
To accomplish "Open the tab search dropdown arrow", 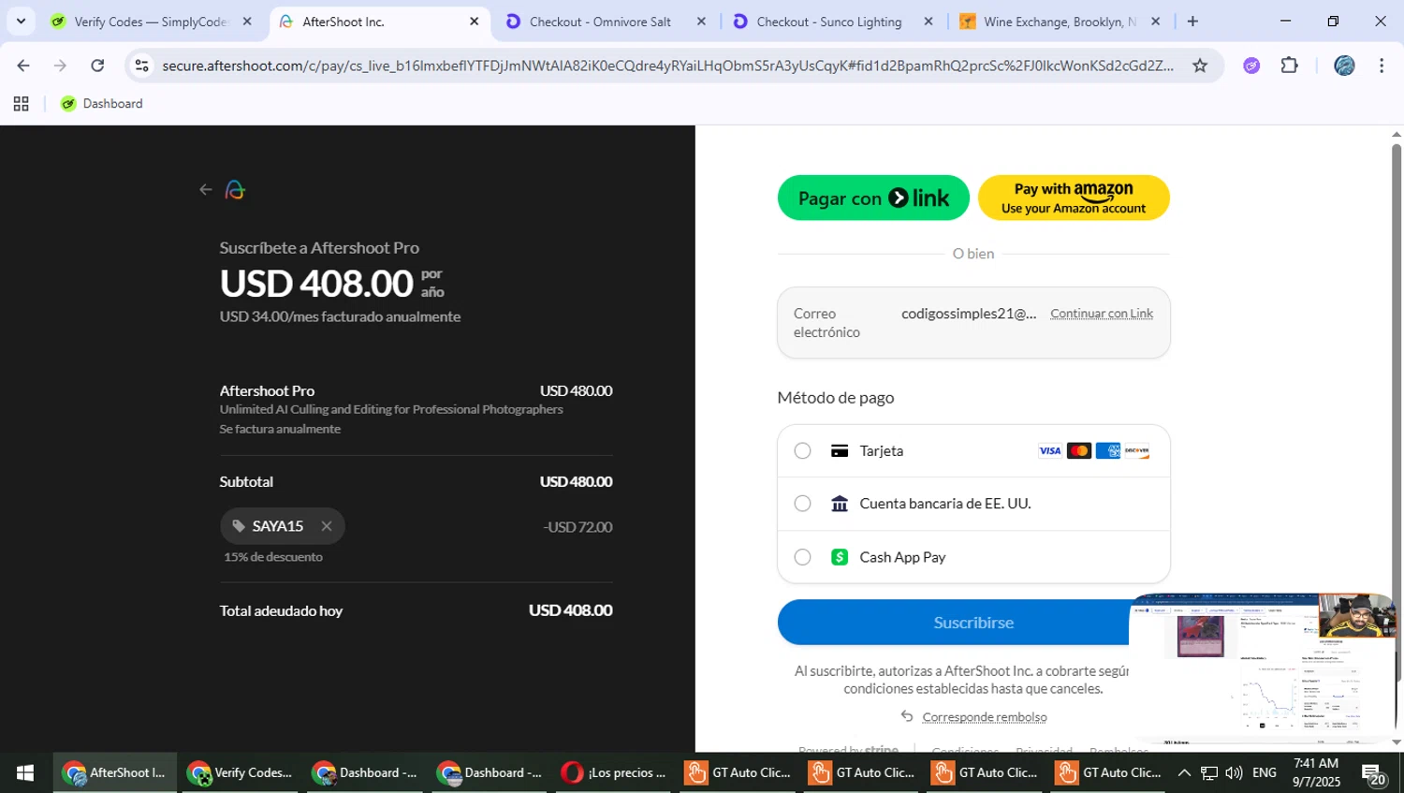I will 21,22.
